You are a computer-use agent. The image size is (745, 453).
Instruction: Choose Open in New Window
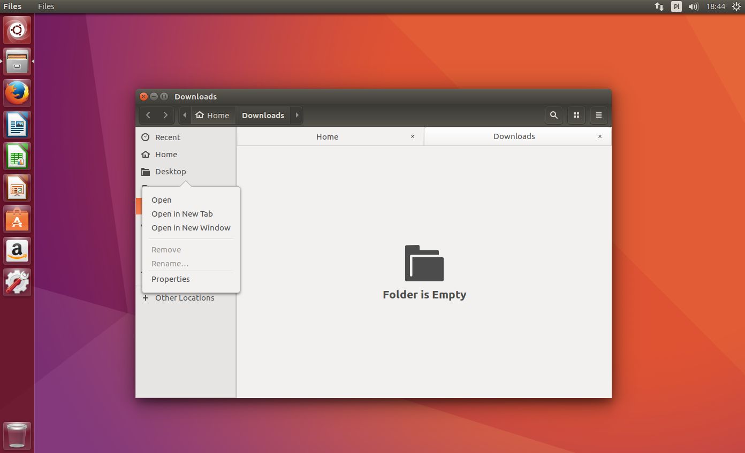click(x=191, y=228)
